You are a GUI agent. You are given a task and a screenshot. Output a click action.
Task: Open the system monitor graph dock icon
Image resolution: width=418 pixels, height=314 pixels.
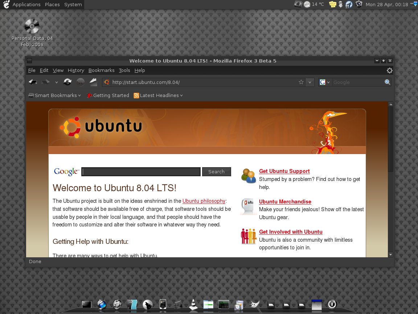click(x=224, y=305)
